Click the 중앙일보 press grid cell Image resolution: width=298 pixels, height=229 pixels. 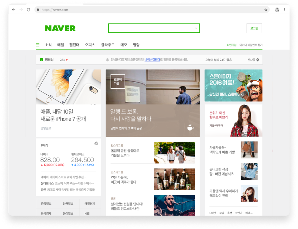tap(47, 204)
